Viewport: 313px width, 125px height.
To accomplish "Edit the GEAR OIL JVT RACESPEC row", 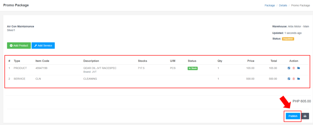I will (289, 68).
